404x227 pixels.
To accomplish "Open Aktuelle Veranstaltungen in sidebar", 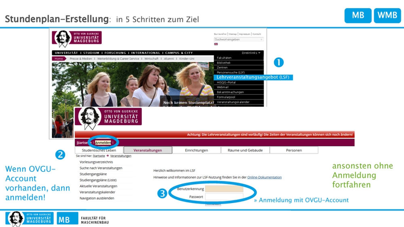I will (x=99, y=186).
